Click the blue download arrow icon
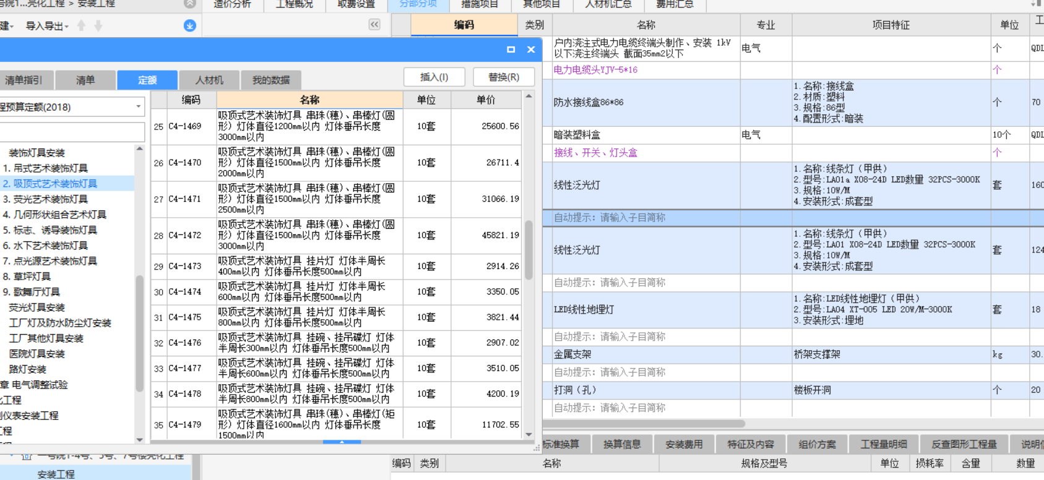1044x480 pixels. 190,25
